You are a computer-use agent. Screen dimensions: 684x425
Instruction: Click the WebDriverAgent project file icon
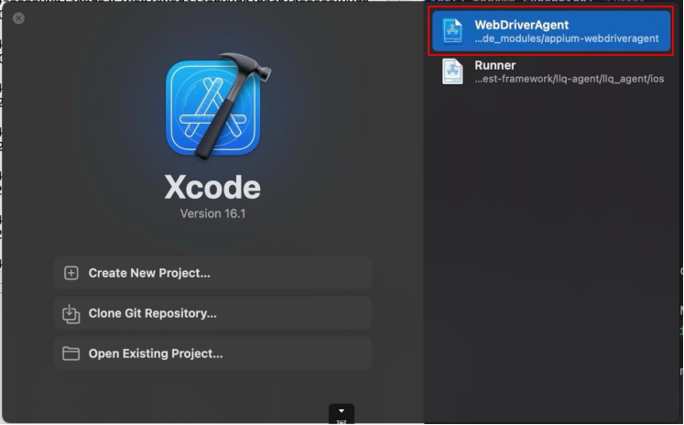tap(453, 31)
